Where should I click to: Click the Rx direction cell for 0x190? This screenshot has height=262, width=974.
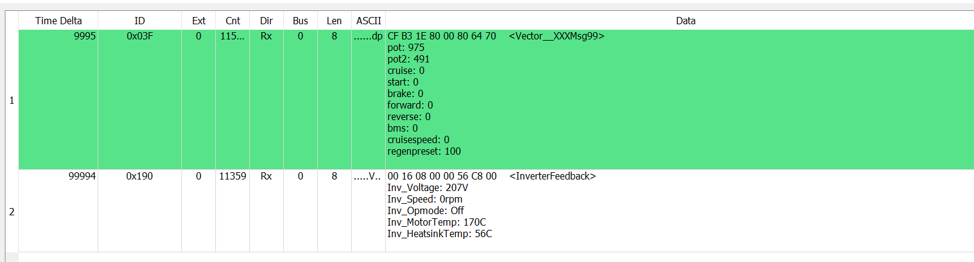coord(266,176)
